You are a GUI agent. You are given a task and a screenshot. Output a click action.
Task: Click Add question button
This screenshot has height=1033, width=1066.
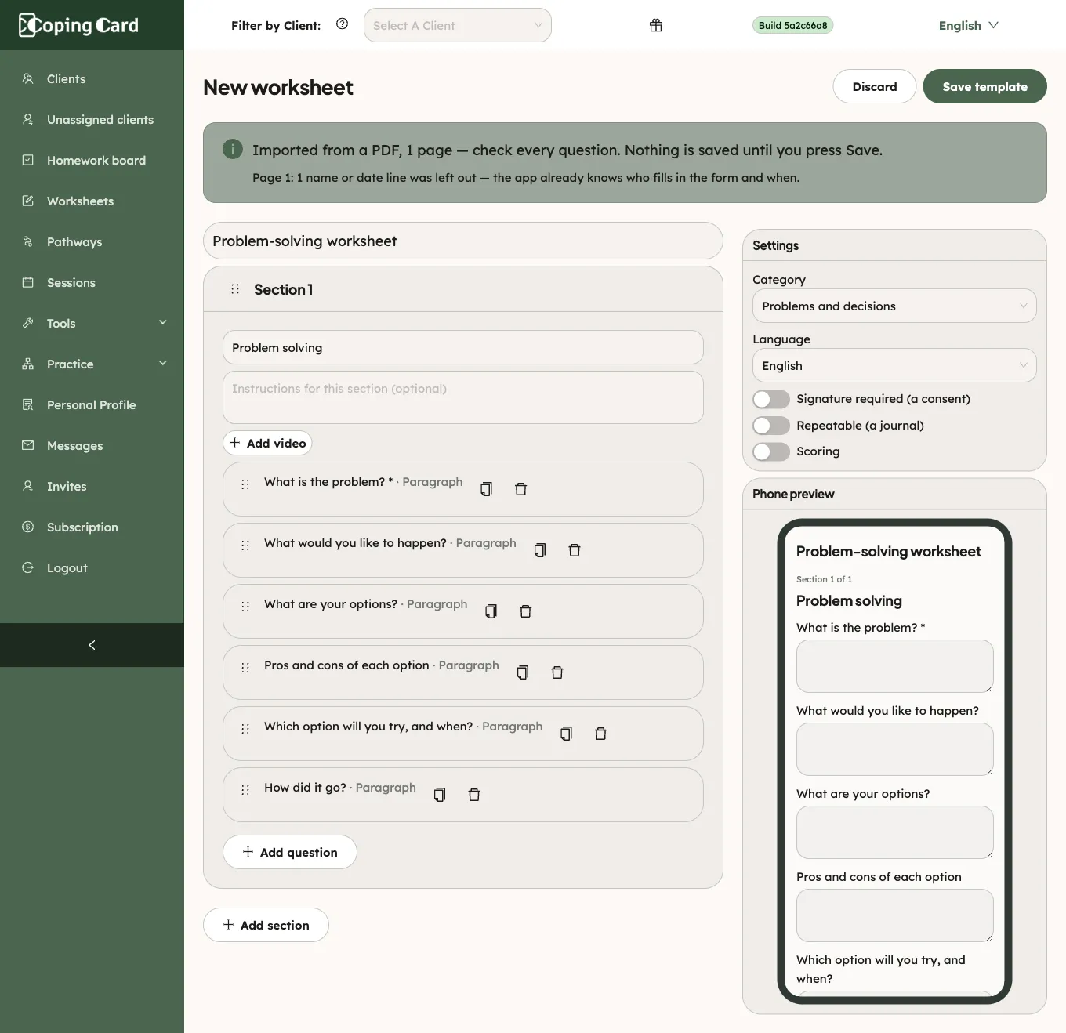(x=290, y=852)
